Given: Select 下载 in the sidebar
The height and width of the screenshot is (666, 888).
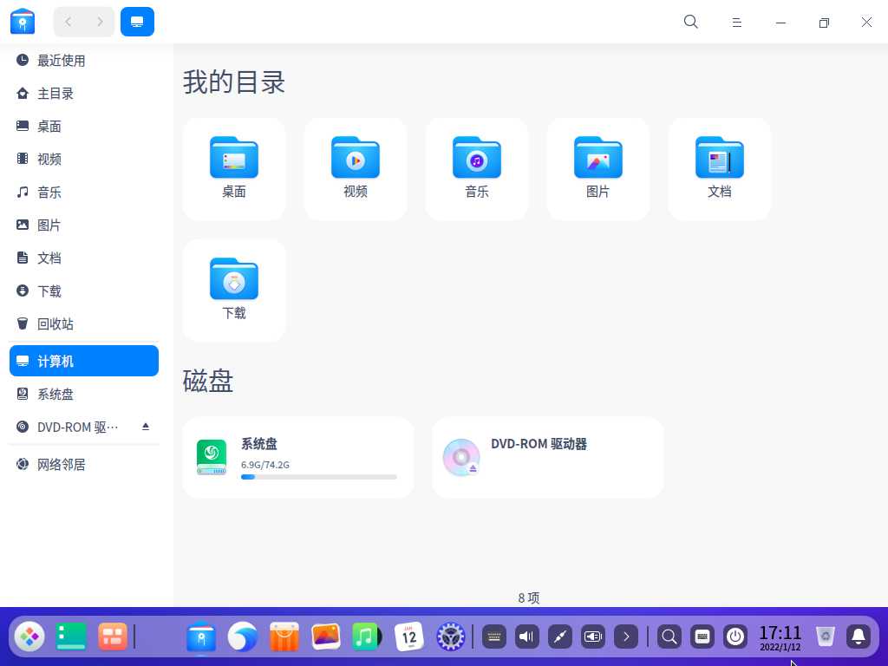Looking at the screenshot, I should click(84, 291).
